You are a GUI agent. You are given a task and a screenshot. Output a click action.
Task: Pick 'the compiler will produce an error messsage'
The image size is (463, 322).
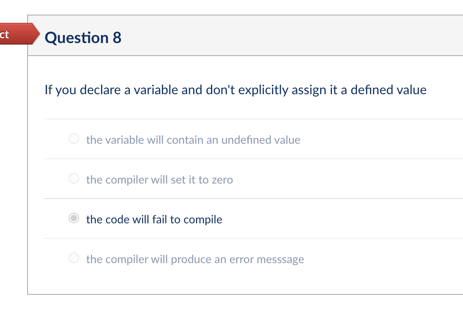(73, 259)
